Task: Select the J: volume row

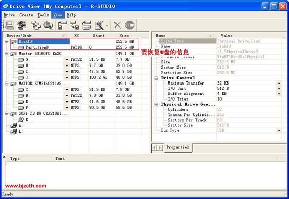Action: point(75,77)
